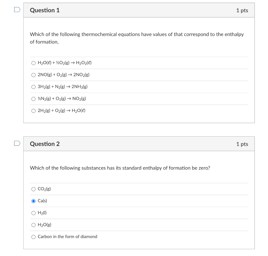
Task: Click the Question 2 standard enthalpy prompt text
Action: (120, 168)
